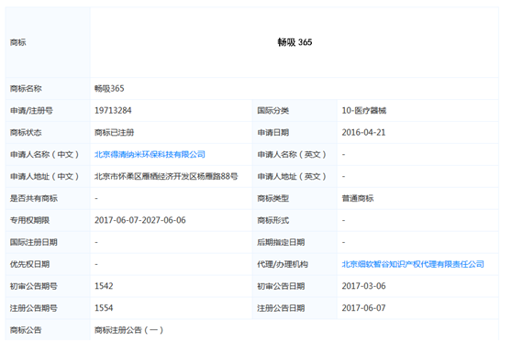This screenshot has width=512, height=342.
Task: Click the 注册公告日期 label
Action: click(281, 308)
